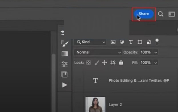Image resolution: width=178 pixels, height=112 pixels.
Task: Open the Gradients panel icon
Action: [65, 54]
